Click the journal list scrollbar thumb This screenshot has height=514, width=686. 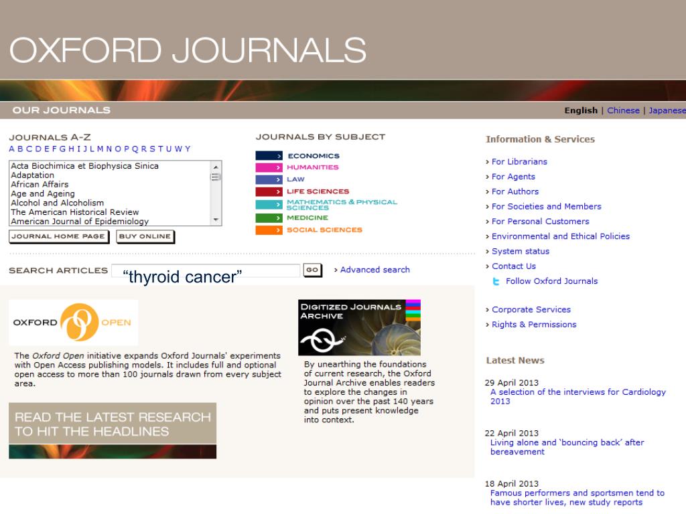coord(216,177)
